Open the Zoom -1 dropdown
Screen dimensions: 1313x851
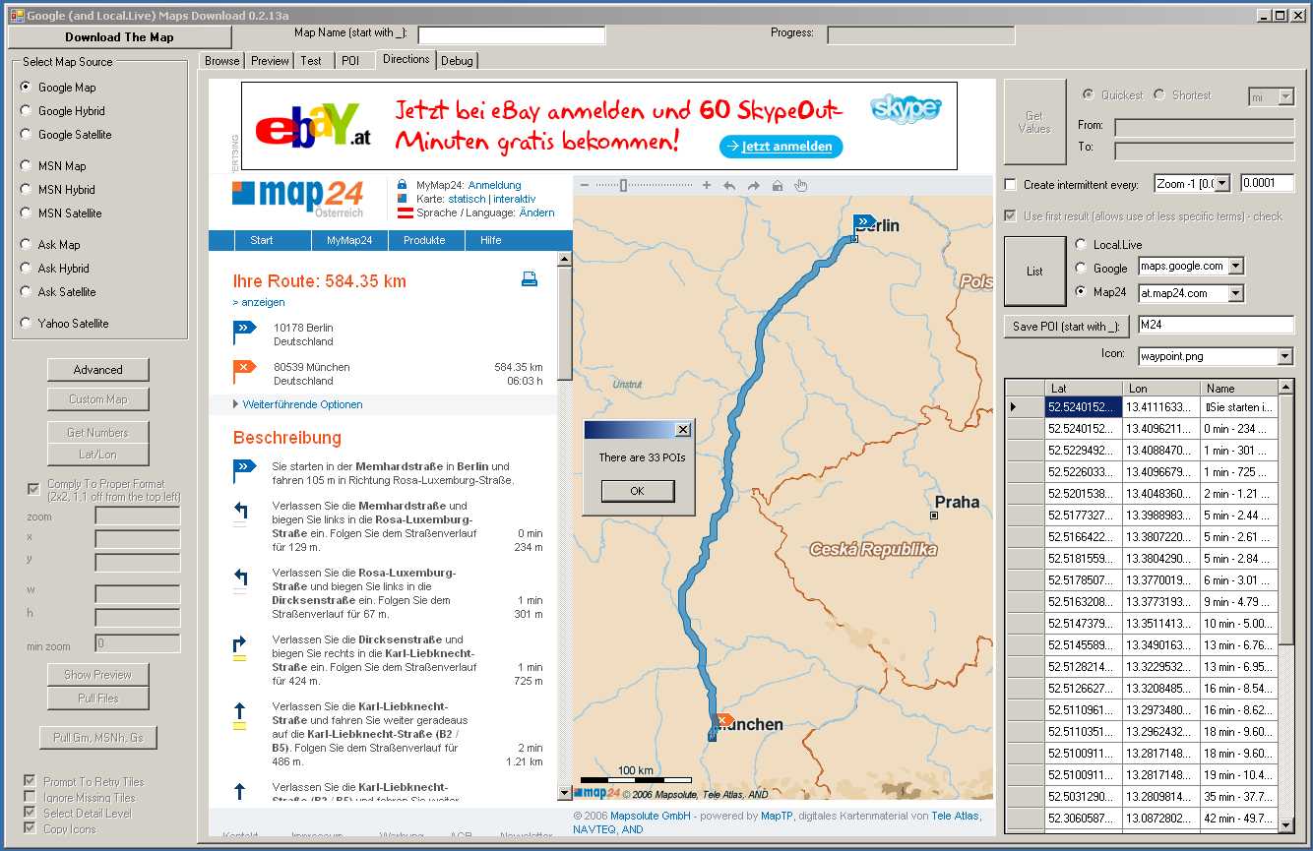click(1222, 184)
